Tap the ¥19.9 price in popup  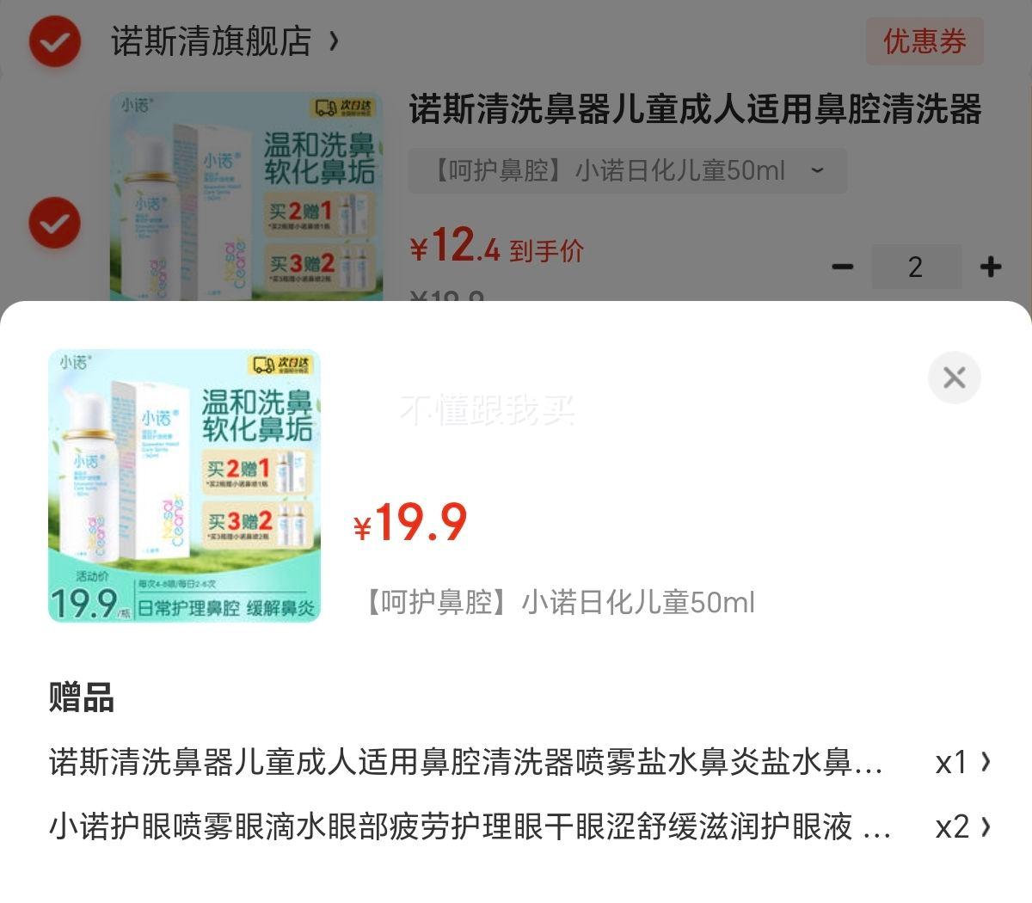click(410, 522)
